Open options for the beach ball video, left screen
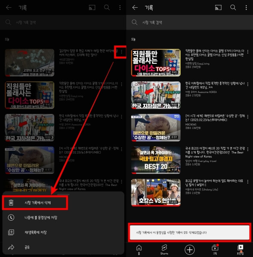 122,149
